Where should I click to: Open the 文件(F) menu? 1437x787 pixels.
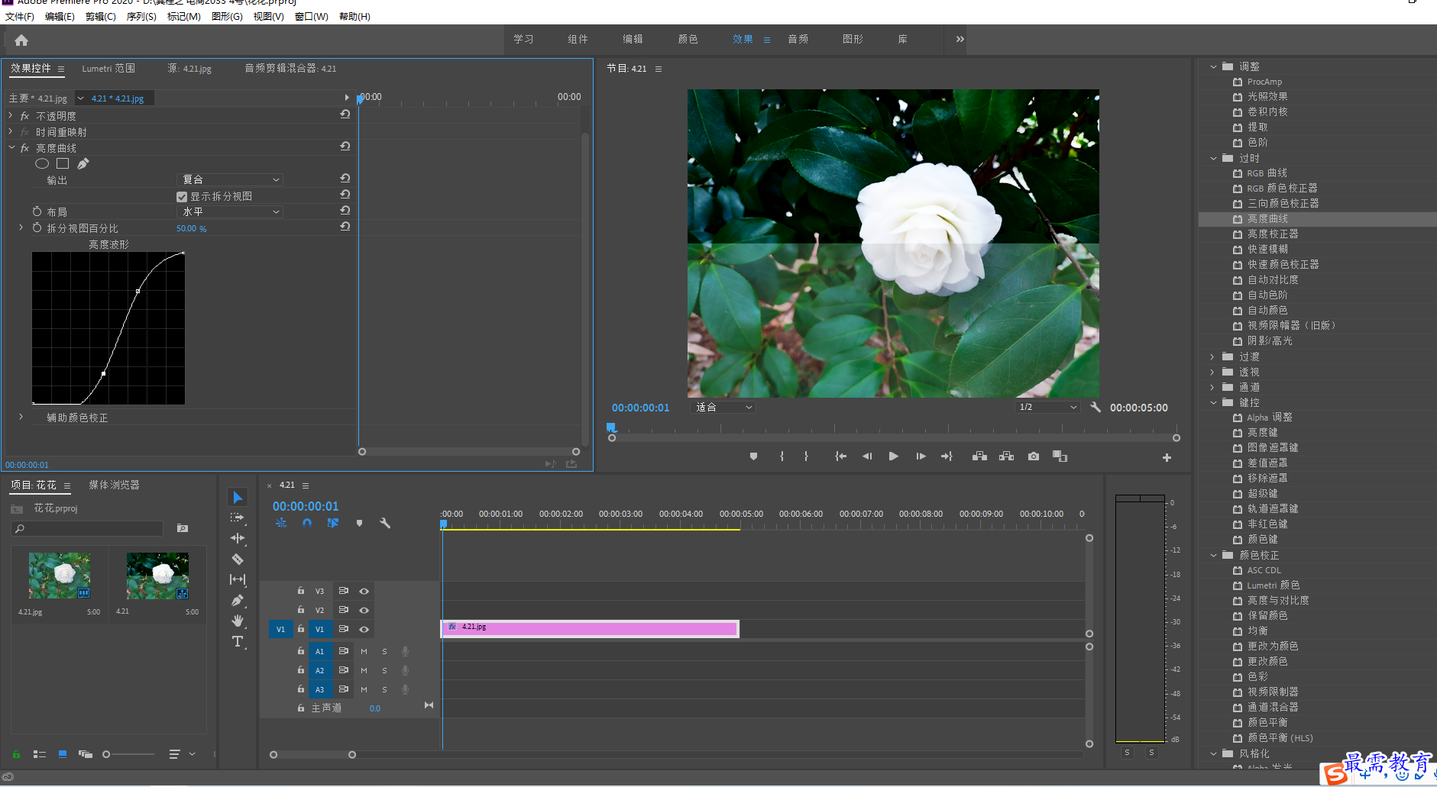tap(20, 16)
